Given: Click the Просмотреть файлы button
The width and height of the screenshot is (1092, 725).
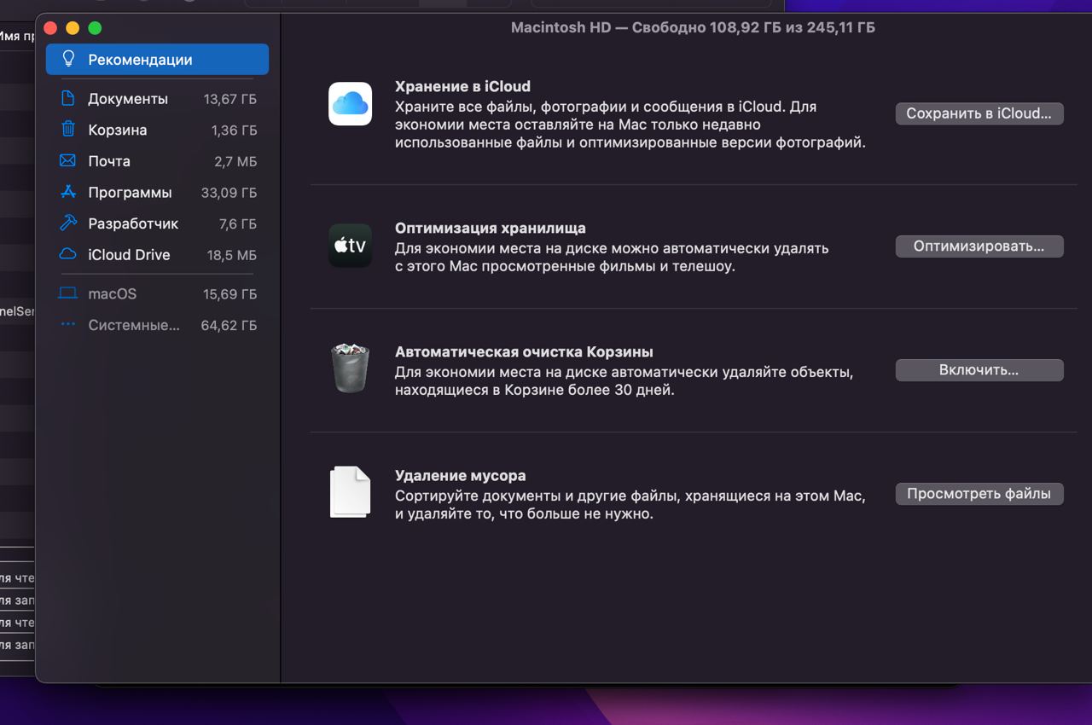Looking at the screenshot, I should point(979,494).
